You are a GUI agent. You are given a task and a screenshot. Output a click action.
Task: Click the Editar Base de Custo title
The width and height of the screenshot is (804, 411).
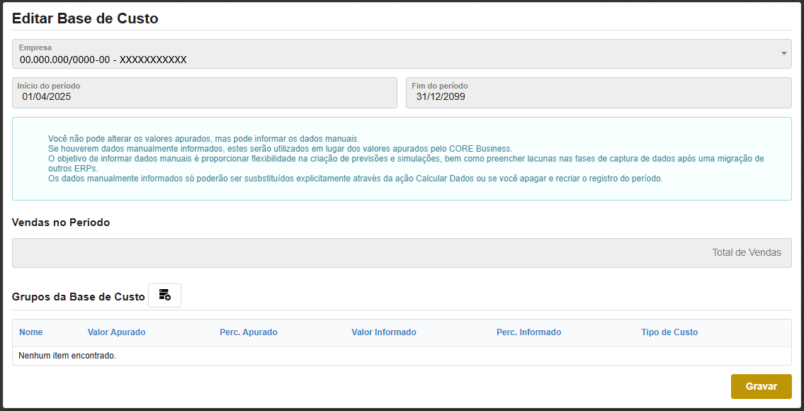click(85, 19)
